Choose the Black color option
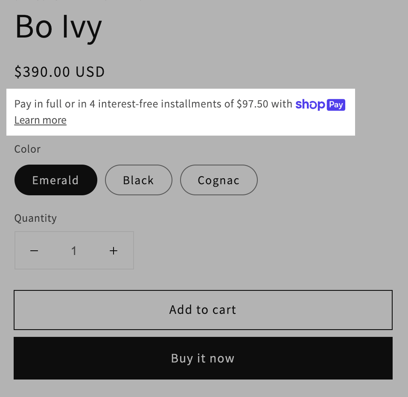The height and width of the screenshot is (397, 408). click(x=138, y=180)
